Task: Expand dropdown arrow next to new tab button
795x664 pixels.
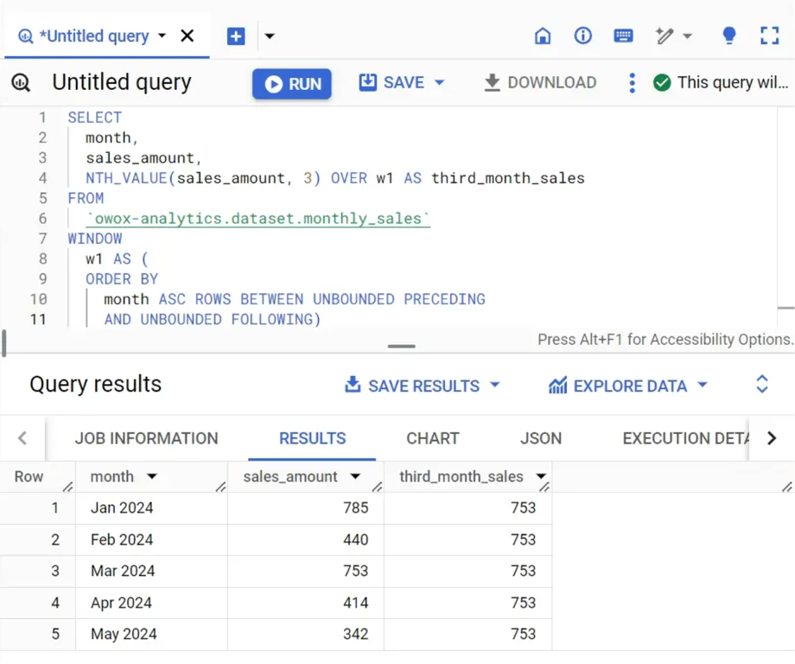Action: point(270,36)
